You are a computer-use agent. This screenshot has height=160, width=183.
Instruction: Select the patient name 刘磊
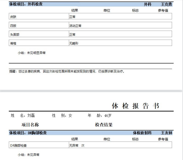pyautogui.click(x=31, y=116)
